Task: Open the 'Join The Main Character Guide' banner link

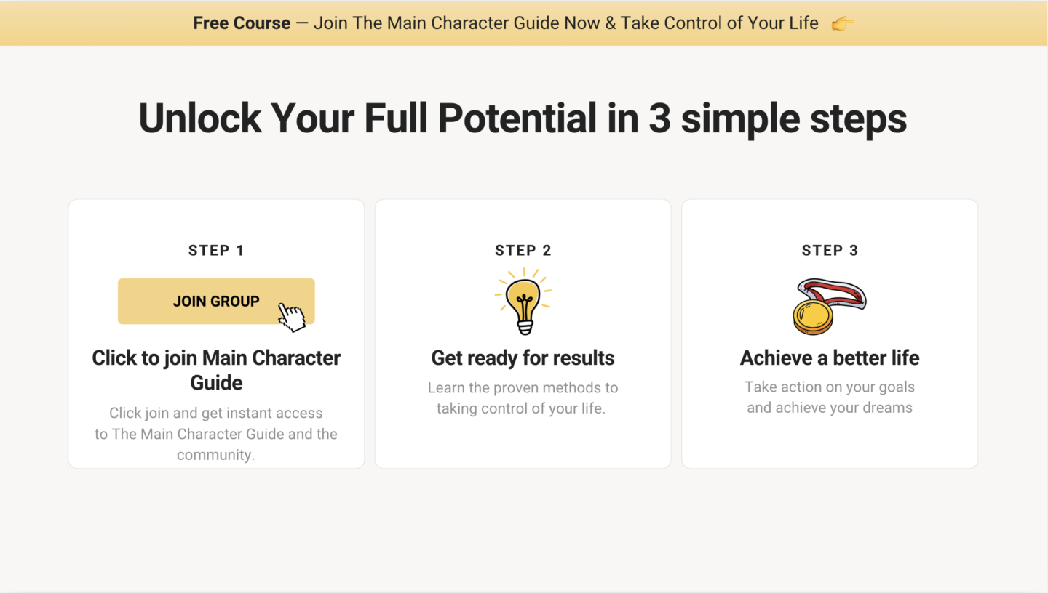Action: (x=566, y=23)
